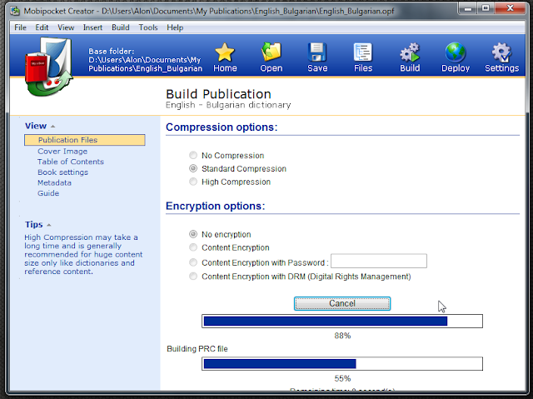The height and width of the screenshot is (399, 533).
Task: Focus the encryption password input field
Action: click(x=379, y=261)
